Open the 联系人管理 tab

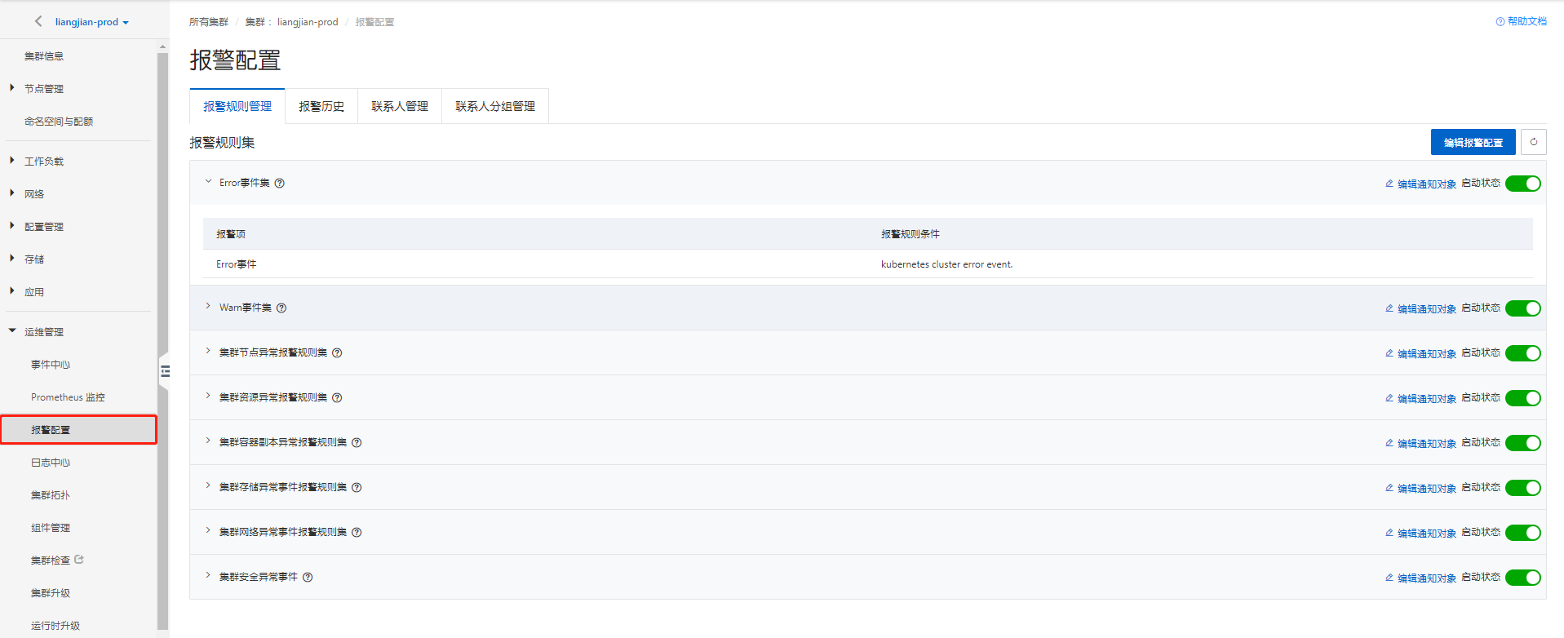pyautogui.click(x=400, y=107)
